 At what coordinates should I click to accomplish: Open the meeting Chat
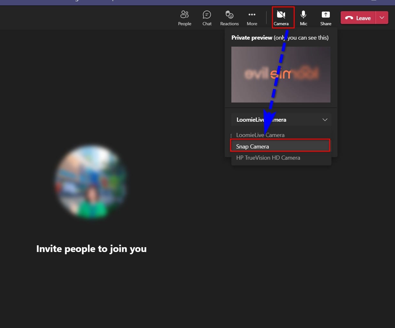point(207,18)
